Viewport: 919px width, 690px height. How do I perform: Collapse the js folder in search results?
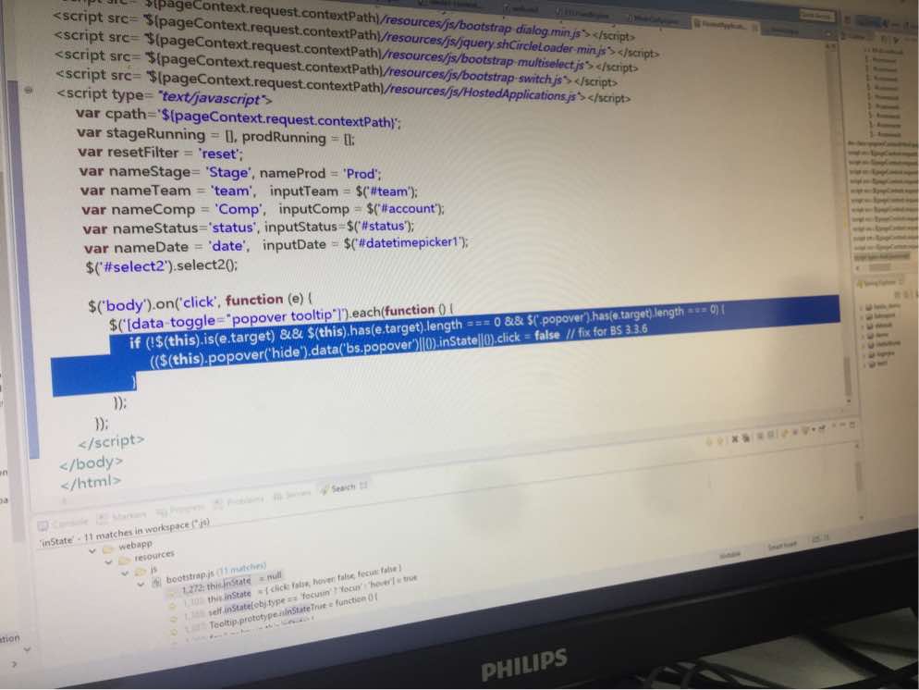click(x=125, y=573)
